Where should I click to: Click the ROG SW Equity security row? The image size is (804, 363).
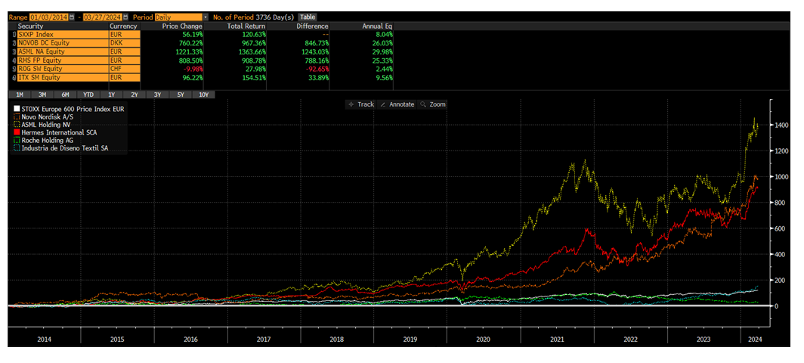[62, 69]
